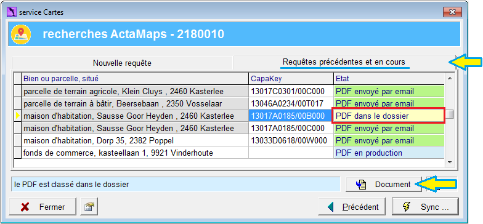
Task: Click the ActaMaps map pin icon
Action: pos(21,34)
